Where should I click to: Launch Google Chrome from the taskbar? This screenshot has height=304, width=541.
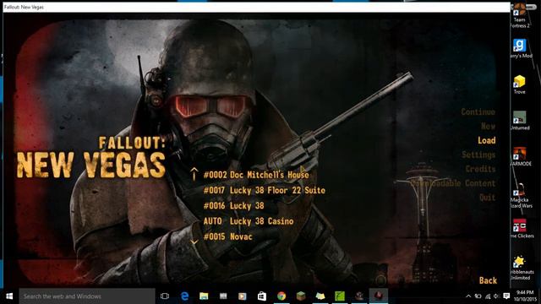[281, 296]
